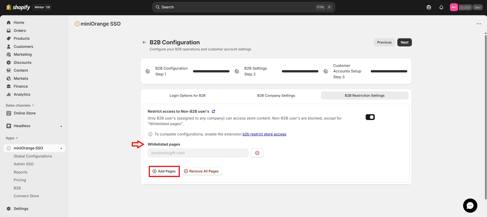Screen dimensions: 487x217
Task: Click the info icon beside extension note
Action: 150,134
